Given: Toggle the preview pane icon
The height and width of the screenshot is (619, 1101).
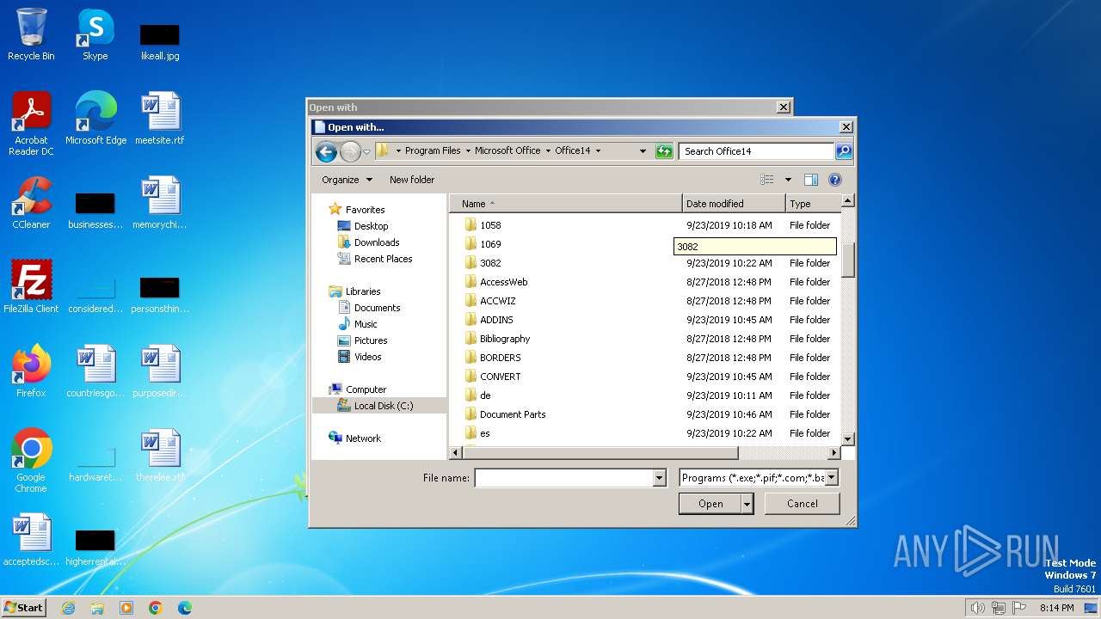Looking at the screenshot, I should pyautogui.click(x=810, y=180).
